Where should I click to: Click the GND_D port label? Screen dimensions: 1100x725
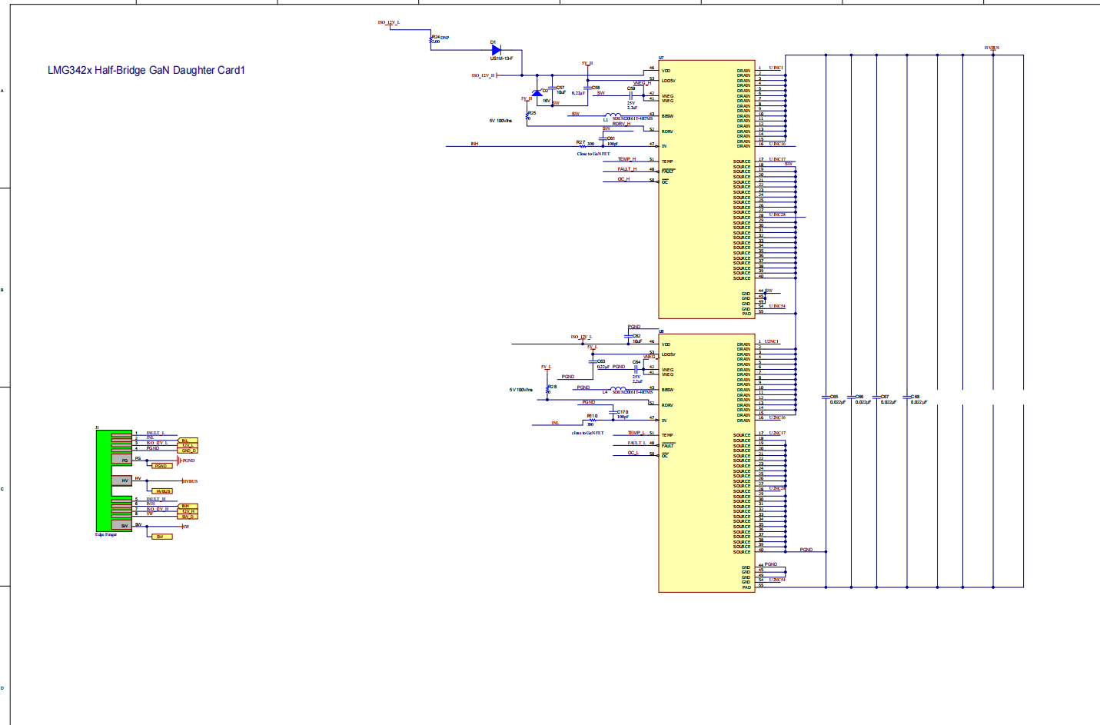188,451
